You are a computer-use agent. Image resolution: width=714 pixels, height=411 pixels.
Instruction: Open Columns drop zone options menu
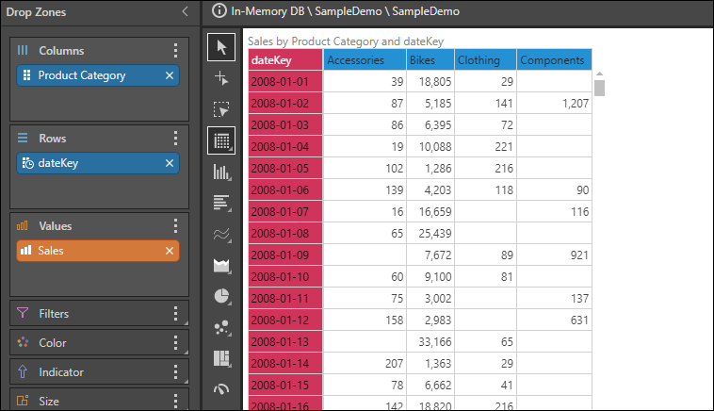pos(175,51)
